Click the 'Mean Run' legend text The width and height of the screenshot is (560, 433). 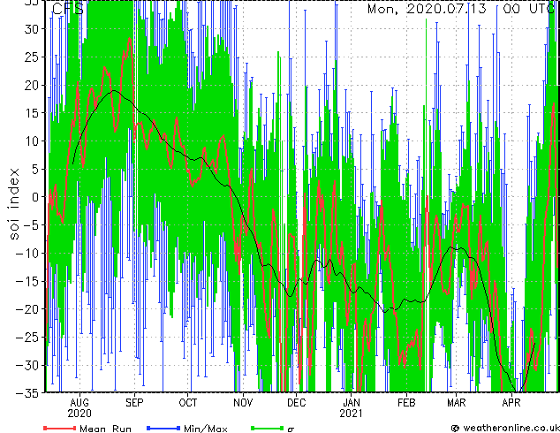[x=105, y=429]
